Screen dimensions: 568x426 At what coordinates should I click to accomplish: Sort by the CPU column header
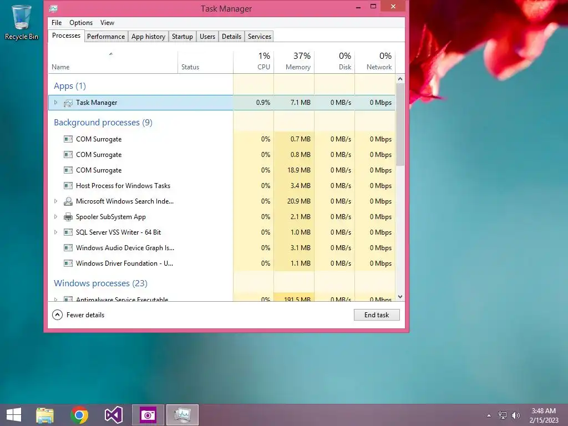coord(253,62)
